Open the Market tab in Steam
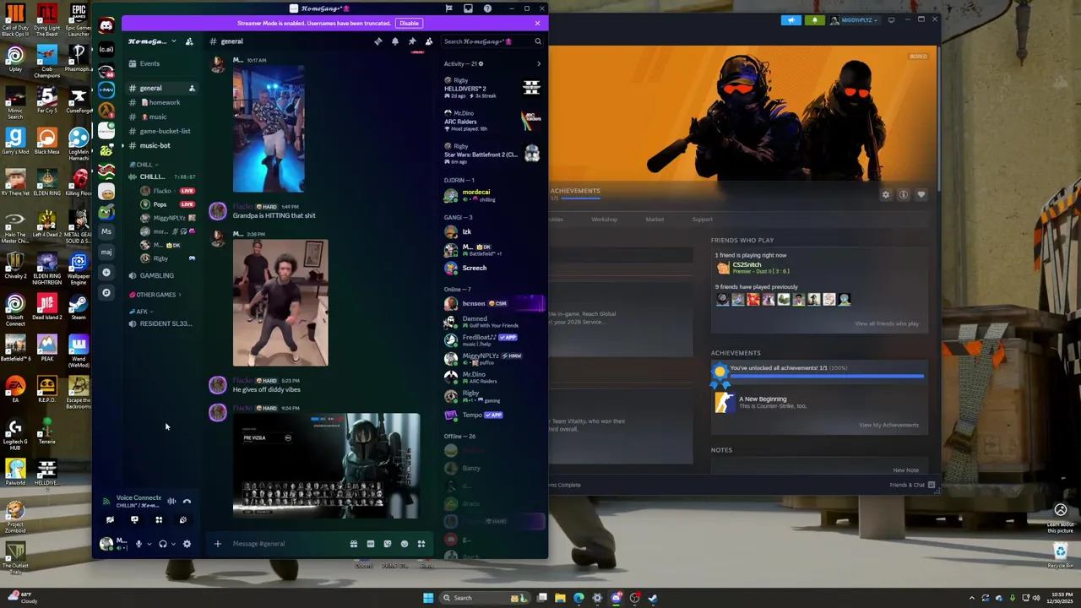1081x608 pixels. pyautogui.click(x=655, y=220)
